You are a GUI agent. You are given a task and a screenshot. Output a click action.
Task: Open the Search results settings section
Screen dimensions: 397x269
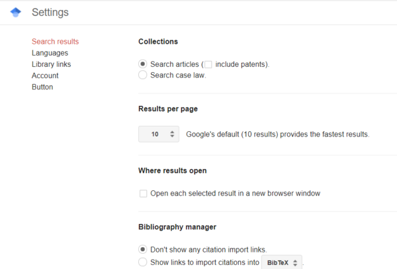coord(55,42)
